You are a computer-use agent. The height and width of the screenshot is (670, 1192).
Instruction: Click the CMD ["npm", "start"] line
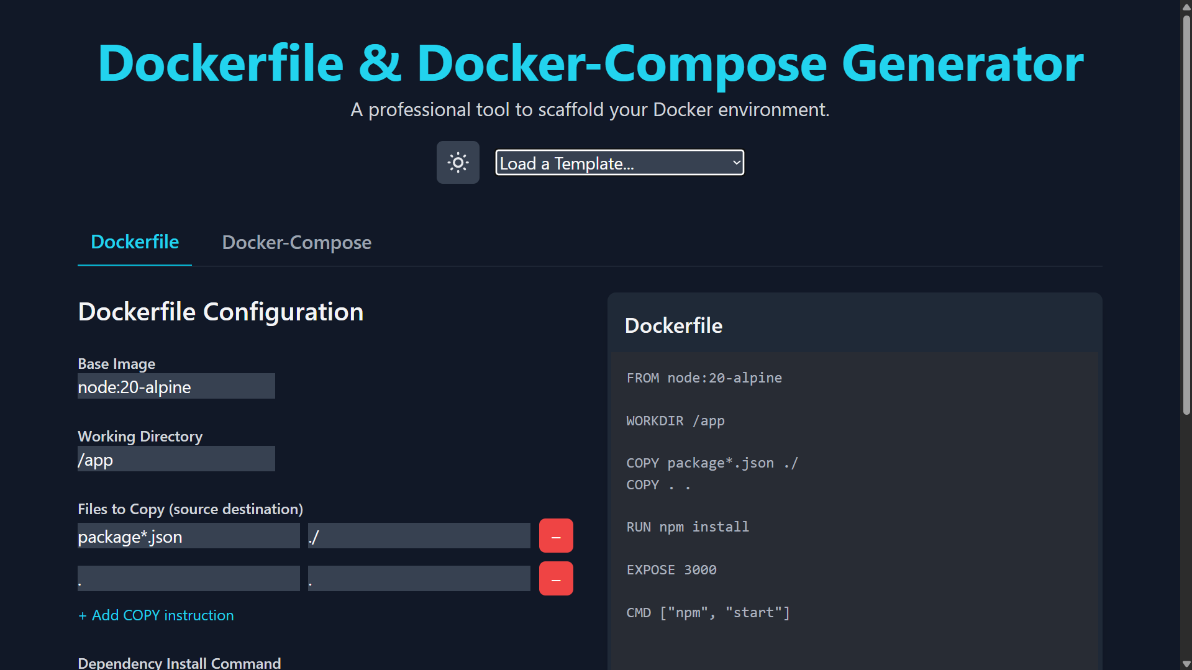point(708,613)
